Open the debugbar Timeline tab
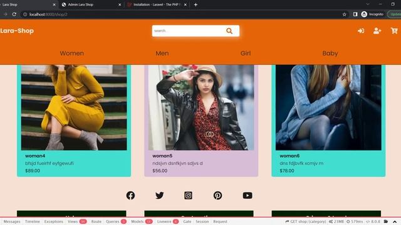This screenshot has width=401, height=225. pos(32,221)
